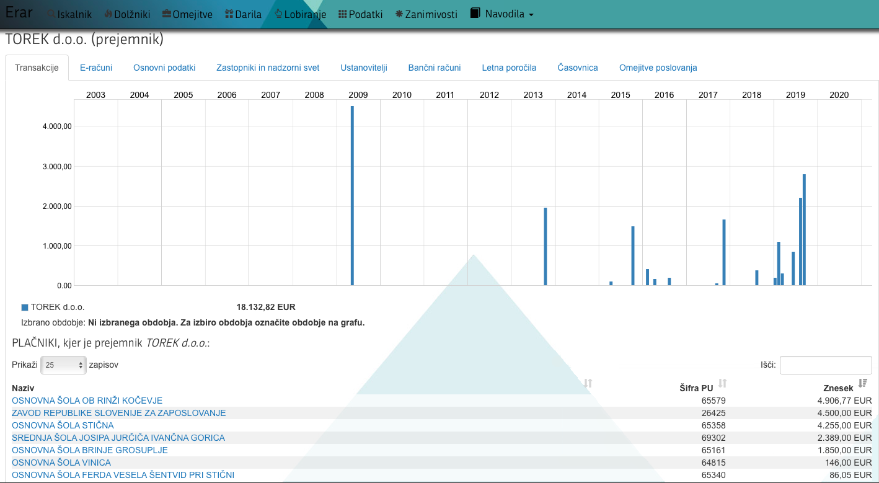Screen dimensions: 879x483
Task: Switch to the E-računi tab
Action: coord(96,68)
